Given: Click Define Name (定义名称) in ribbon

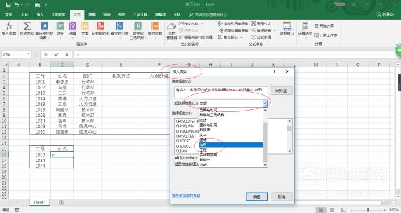Looking at the screenshot, I should tap(189, 24).
